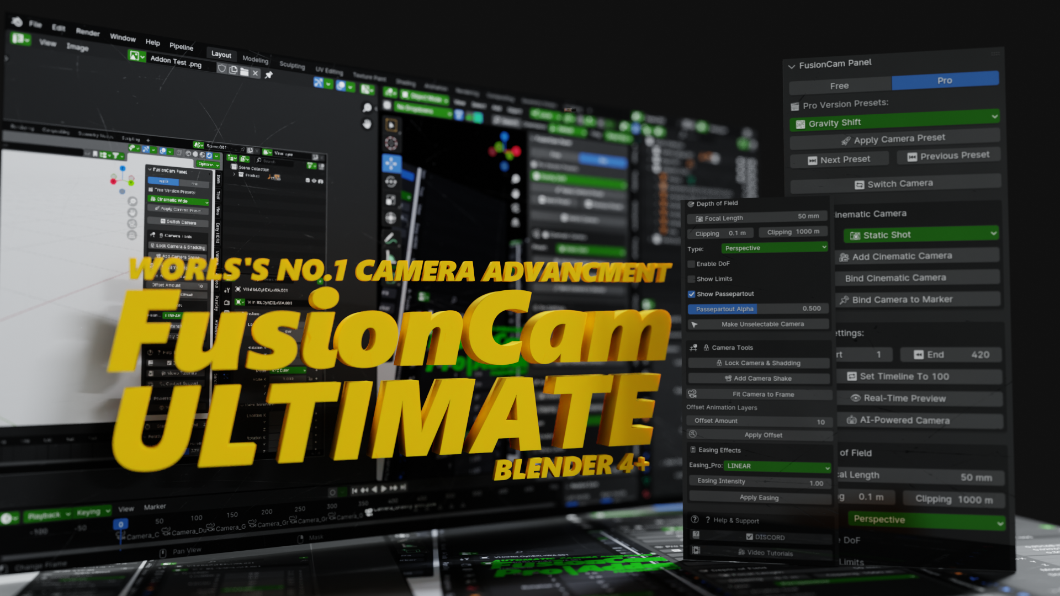Viewport: 1060px width, 596px height.
Task: Open image browse dropdown beside Addon Test
Action: point(137,56)
